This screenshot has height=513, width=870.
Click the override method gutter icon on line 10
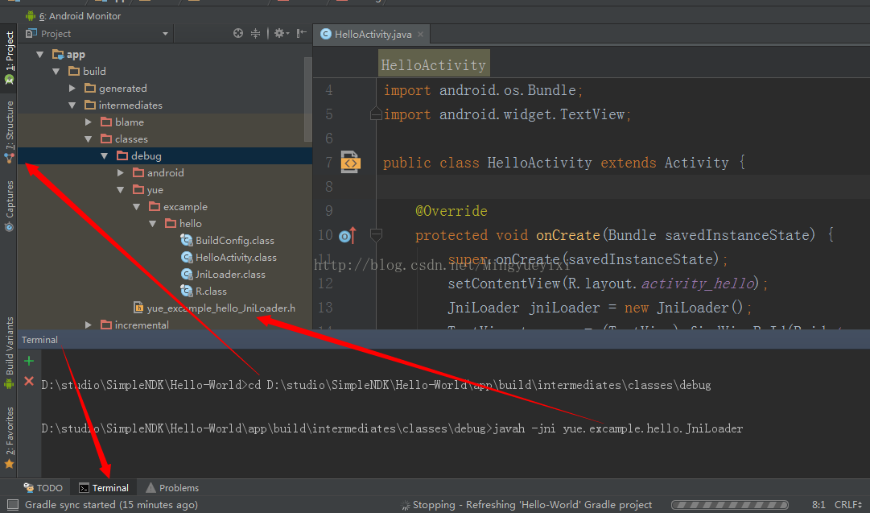pyautogui.click(x=348, y=236)
